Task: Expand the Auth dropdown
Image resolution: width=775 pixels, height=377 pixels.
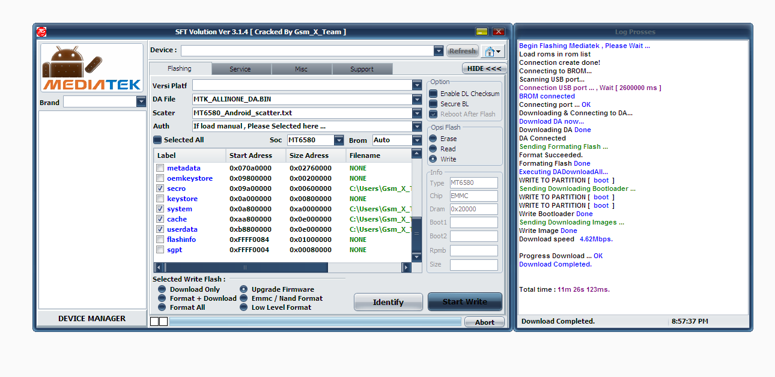Action: (x=417, y=127)
